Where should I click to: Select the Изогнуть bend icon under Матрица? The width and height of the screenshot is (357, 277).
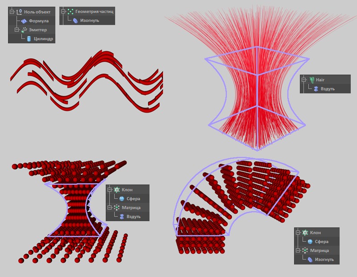point(310,260)
